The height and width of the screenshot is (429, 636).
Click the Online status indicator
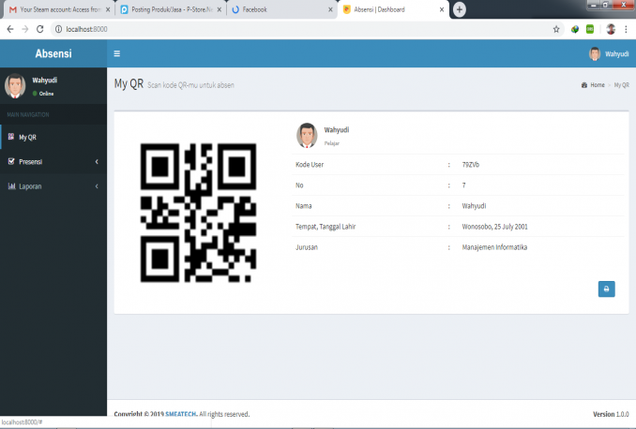point(43,94)
